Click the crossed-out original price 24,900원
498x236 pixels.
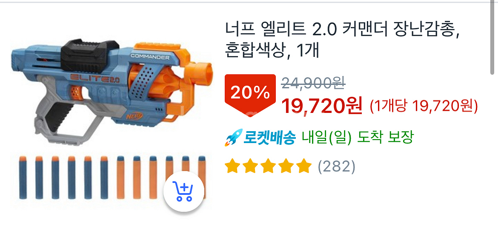(313, 83)
